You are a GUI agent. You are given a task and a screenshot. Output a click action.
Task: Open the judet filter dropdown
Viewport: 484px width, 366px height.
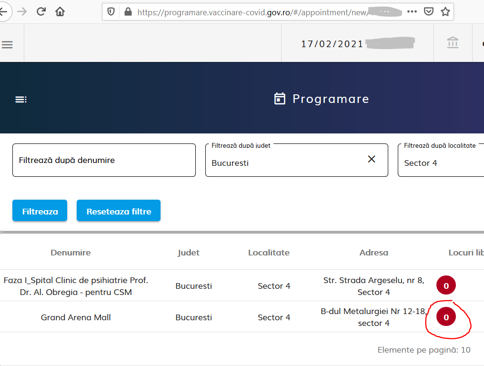pos(286,163)
